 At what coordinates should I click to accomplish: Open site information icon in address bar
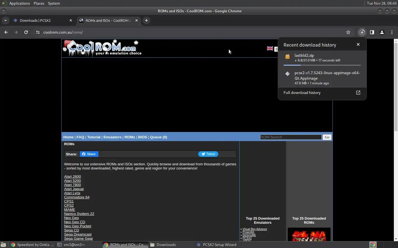(x=38, y=32)
